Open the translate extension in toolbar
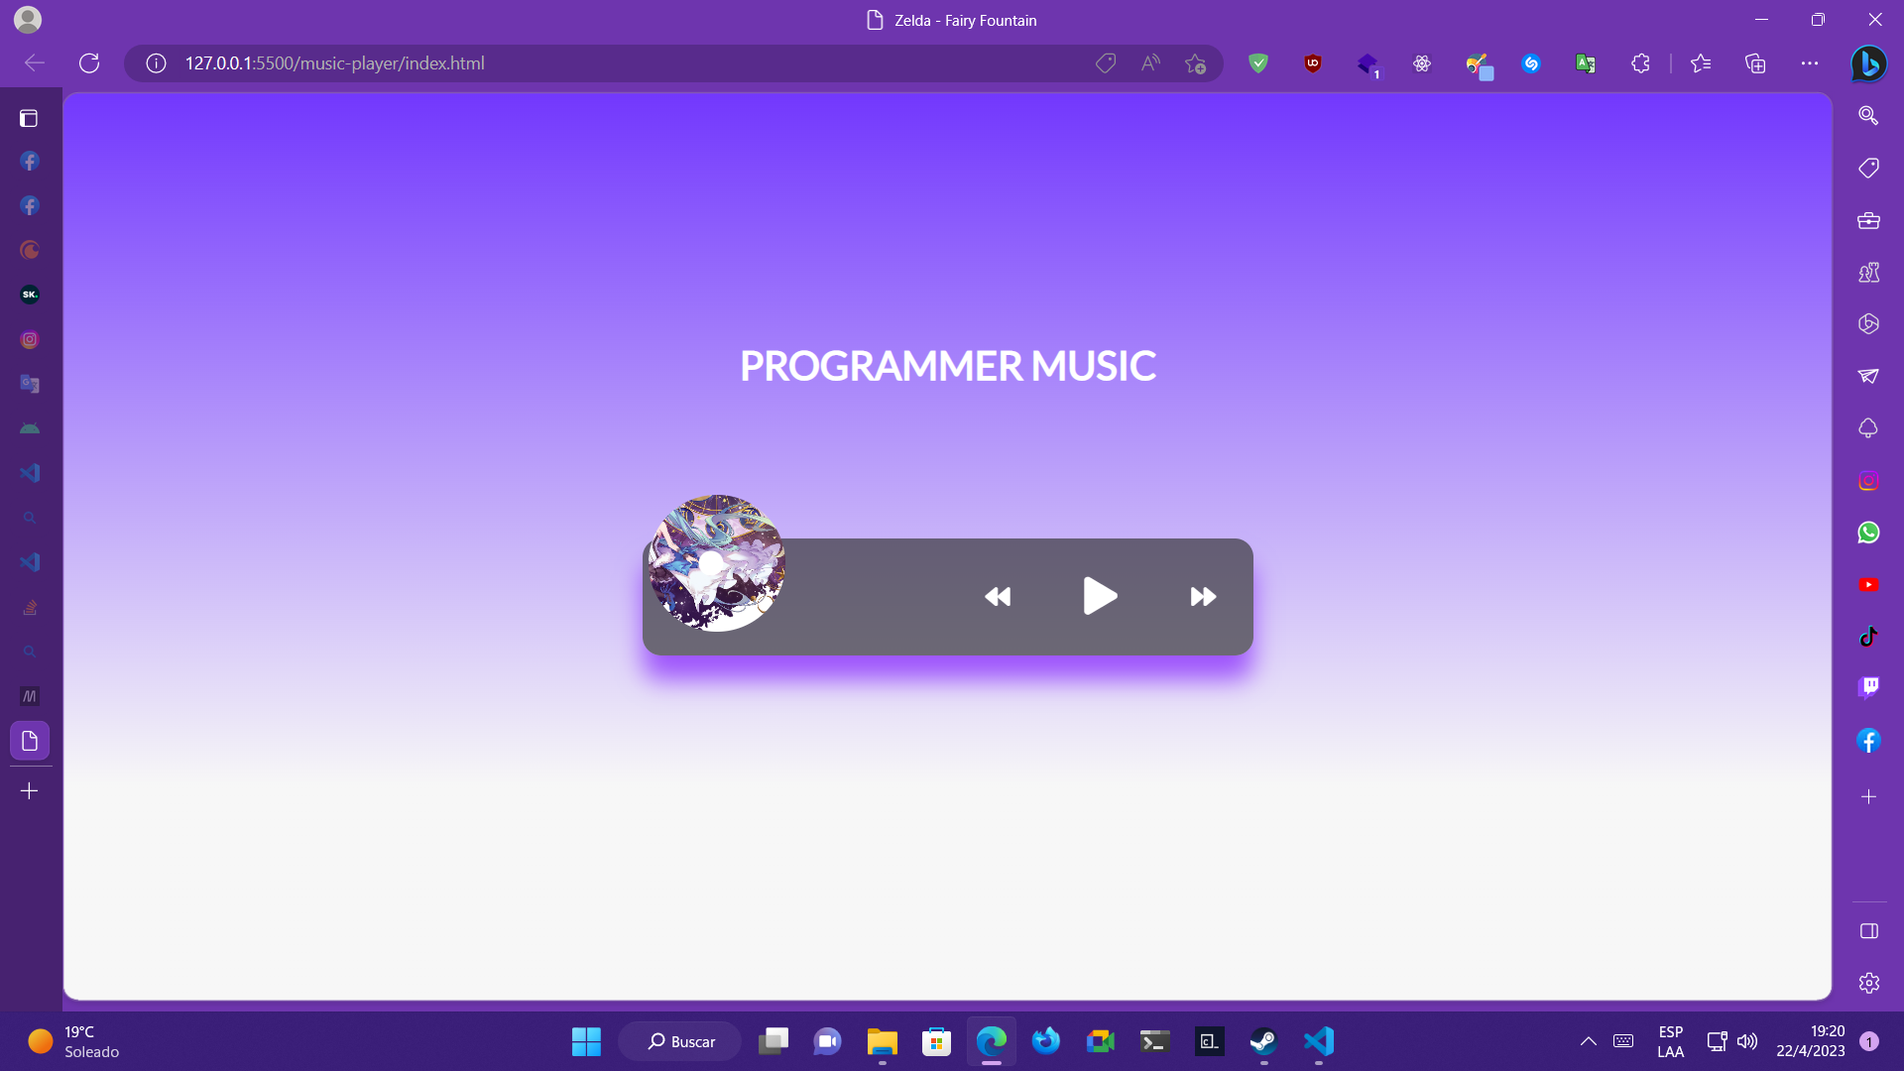The image size is (1904, 1071). (x=1586, y=63)
